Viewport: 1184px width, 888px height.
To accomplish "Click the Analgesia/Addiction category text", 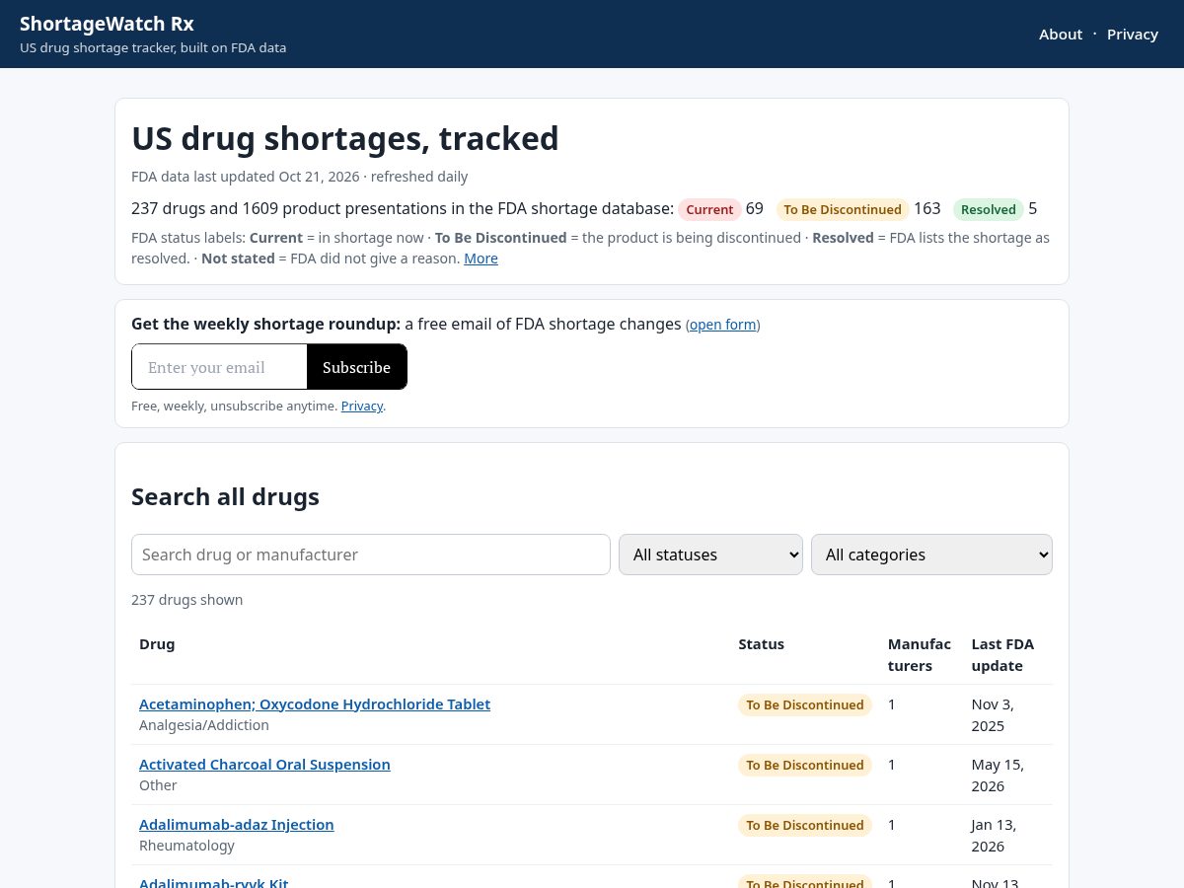I will coord(204,725).
